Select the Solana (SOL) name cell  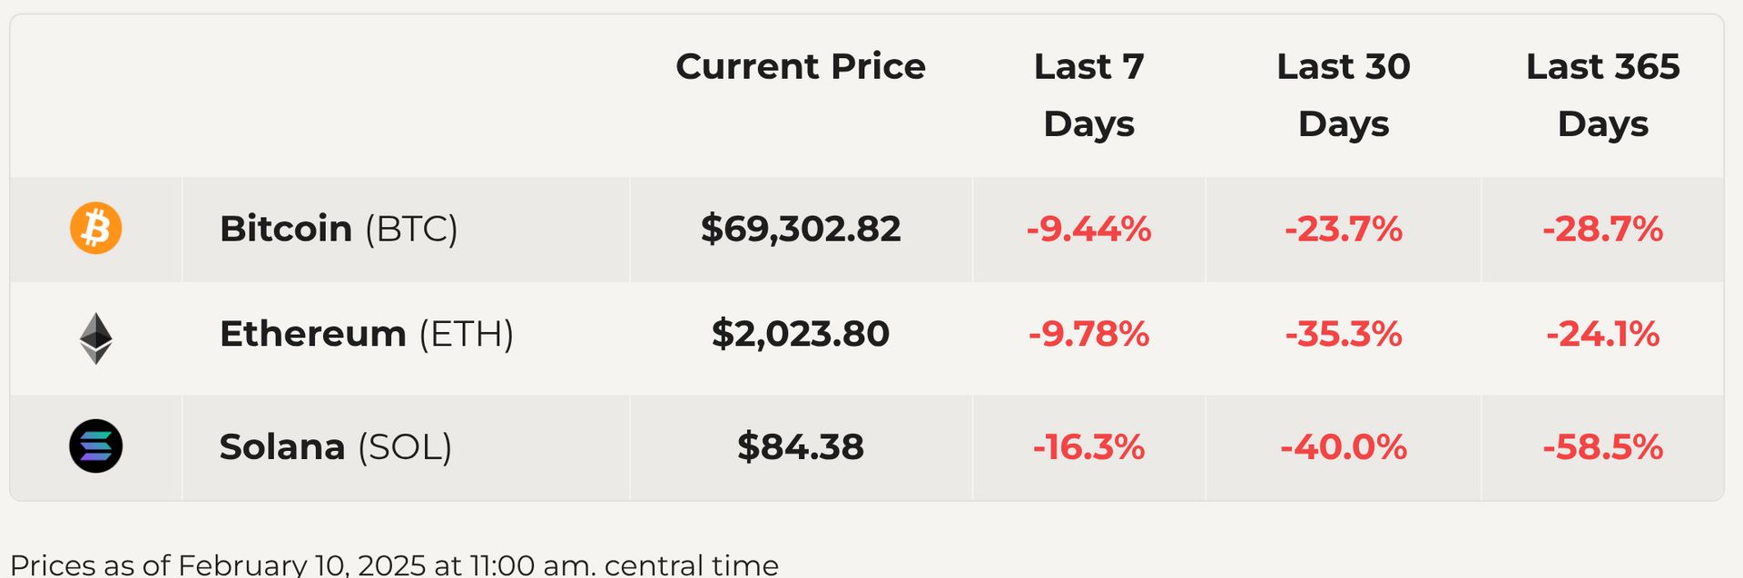[x=335, y=447]
